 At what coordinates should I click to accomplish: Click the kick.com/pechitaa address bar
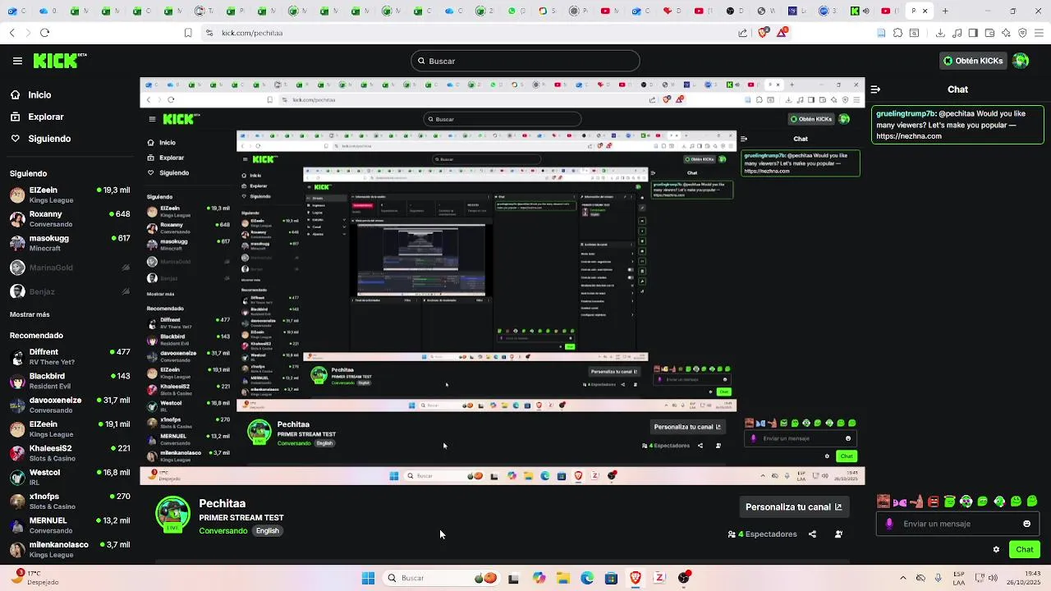(252, 33)
